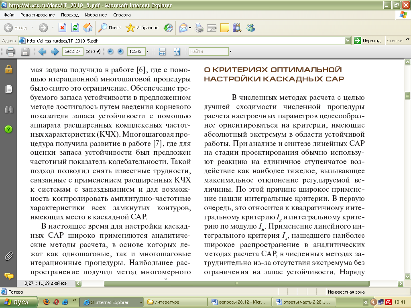Open the Поиск search button
This screenshot has height=308, width=411.
coord(109,28)
